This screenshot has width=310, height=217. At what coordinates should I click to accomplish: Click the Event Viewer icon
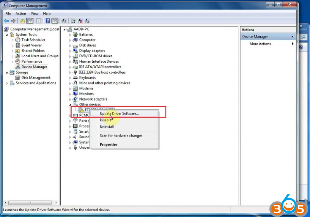(x=17, y=45)
